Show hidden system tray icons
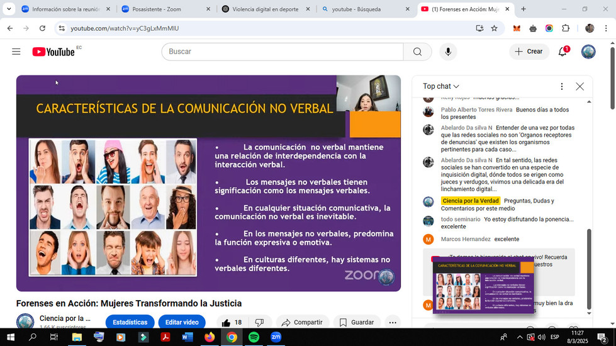This screenshot has width=616, height=346. click(x=519, y=337)
